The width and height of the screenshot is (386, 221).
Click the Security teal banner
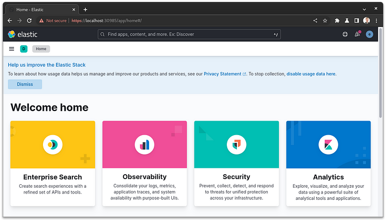pyautogui.click(x=236, y=144)
